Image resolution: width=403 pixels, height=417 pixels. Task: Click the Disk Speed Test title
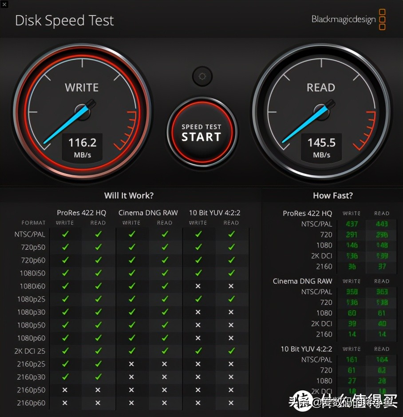pyautogui.click(x=64, y=20)
